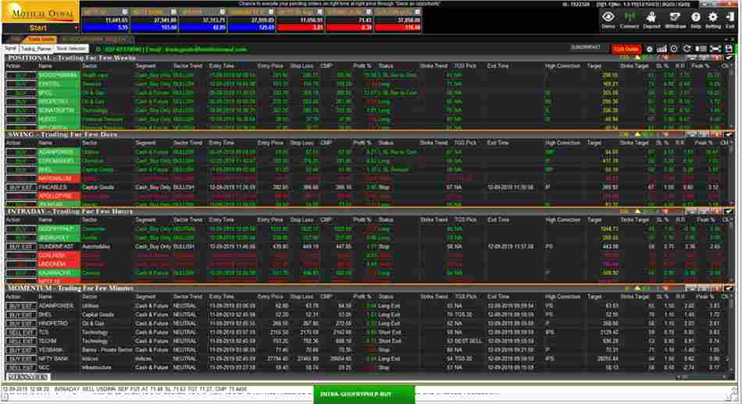Screen dimensions: 742x404
Task: Click the save floppy disk icon
Action: [x=729, y=48]
